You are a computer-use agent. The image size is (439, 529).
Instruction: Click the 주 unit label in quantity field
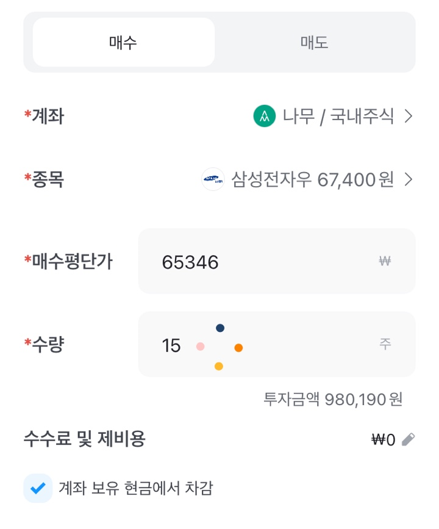point(385,344)
